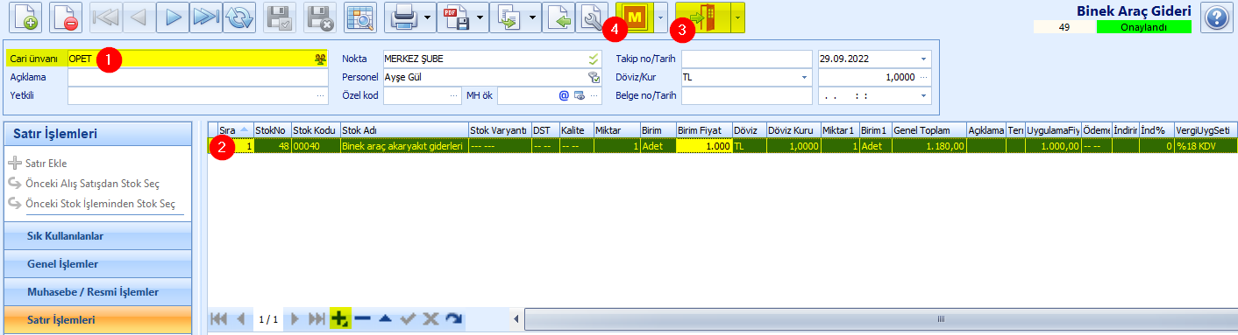Click the save with checkmark icon
Viewport: 1238px width, 335px height.
pos(281,17)
